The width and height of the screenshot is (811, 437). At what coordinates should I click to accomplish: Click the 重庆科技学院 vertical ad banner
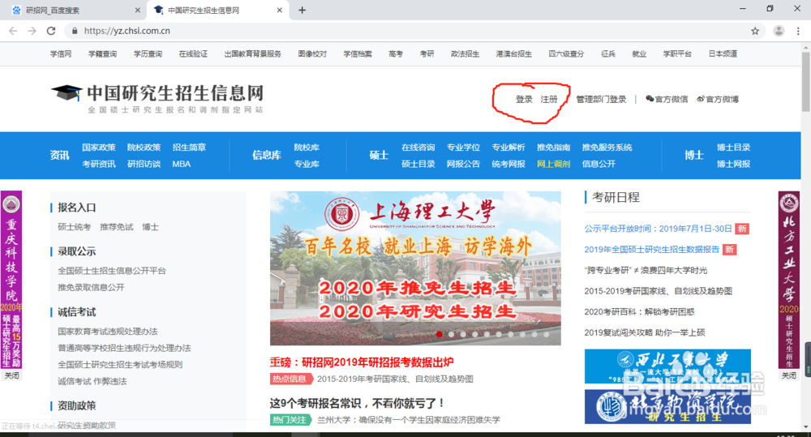tap(11, 280)
